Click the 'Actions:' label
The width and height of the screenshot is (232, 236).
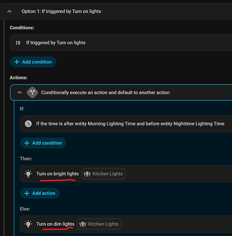[x=18, y=77]
